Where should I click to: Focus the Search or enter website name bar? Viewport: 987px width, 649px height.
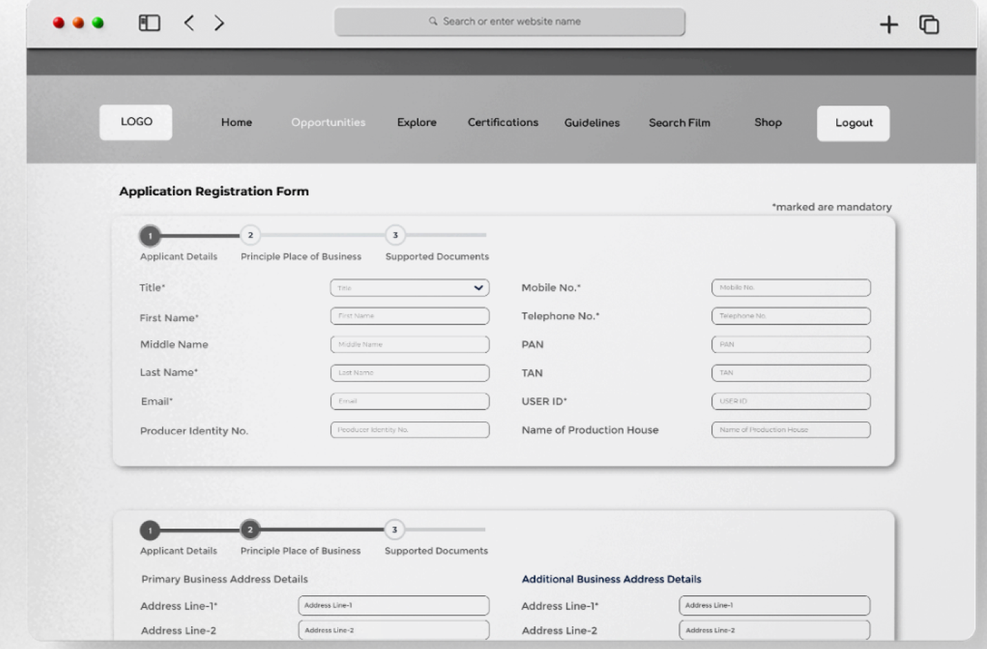[x=509, y=22]
